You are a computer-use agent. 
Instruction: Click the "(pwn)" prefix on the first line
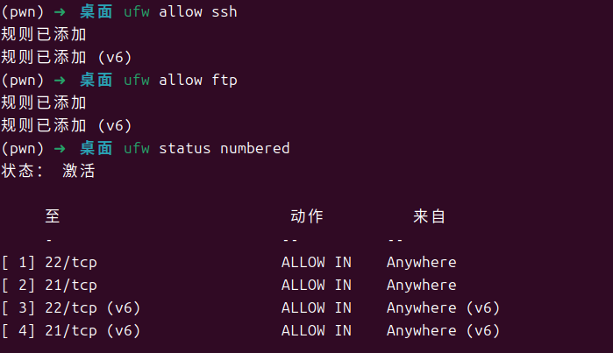[23, 12]
